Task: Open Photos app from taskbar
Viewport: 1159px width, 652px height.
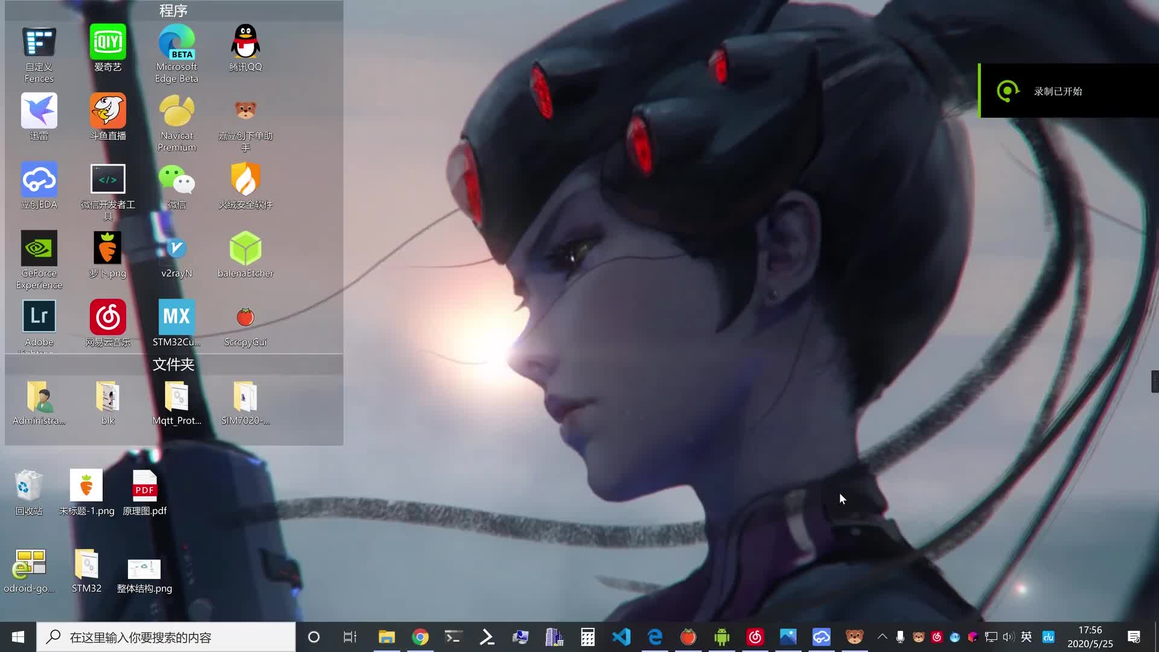Action: coord(788,637)
